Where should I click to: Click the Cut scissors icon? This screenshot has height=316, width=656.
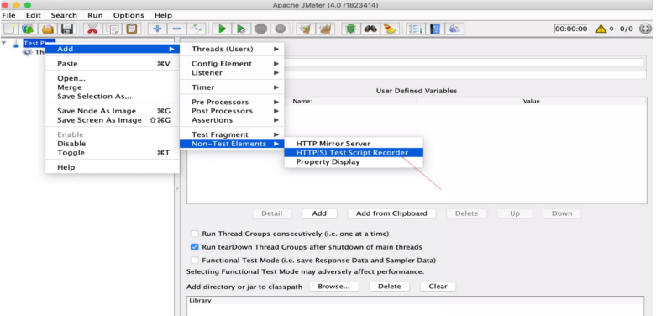click(92, 29)
